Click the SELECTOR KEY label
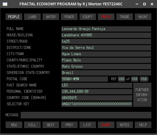Image resolution: width=157 pixels, height=135 pixels. [x=18, y=104]
